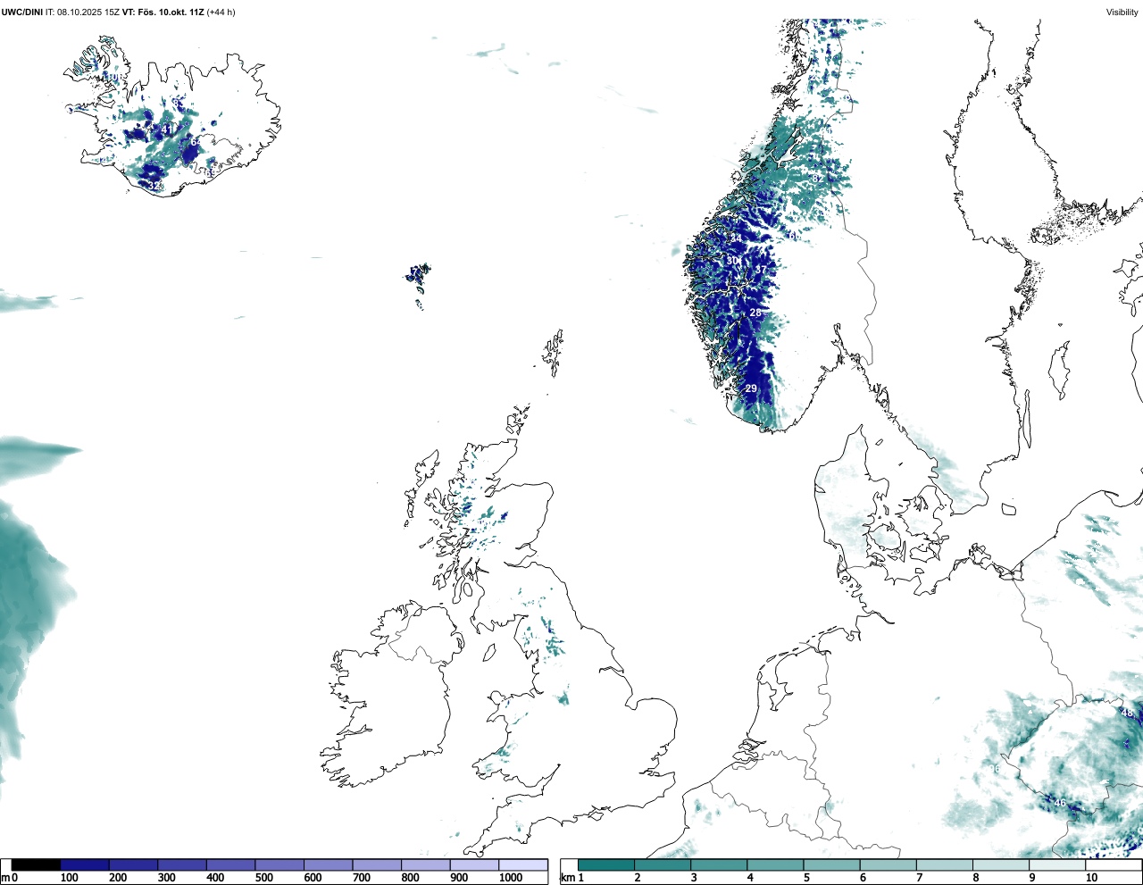Screen dimensions: 1143x885
Task: Click the '28' value over Norway
Action: click(x=755, y=313)
